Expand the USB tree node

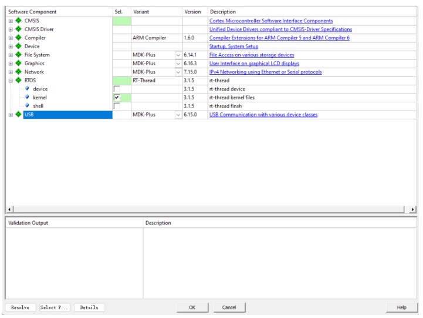coord(11,115)
